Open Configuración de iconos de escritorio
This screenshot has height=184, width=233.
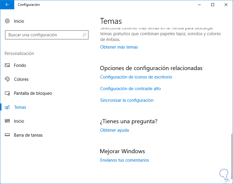point(136,77)
